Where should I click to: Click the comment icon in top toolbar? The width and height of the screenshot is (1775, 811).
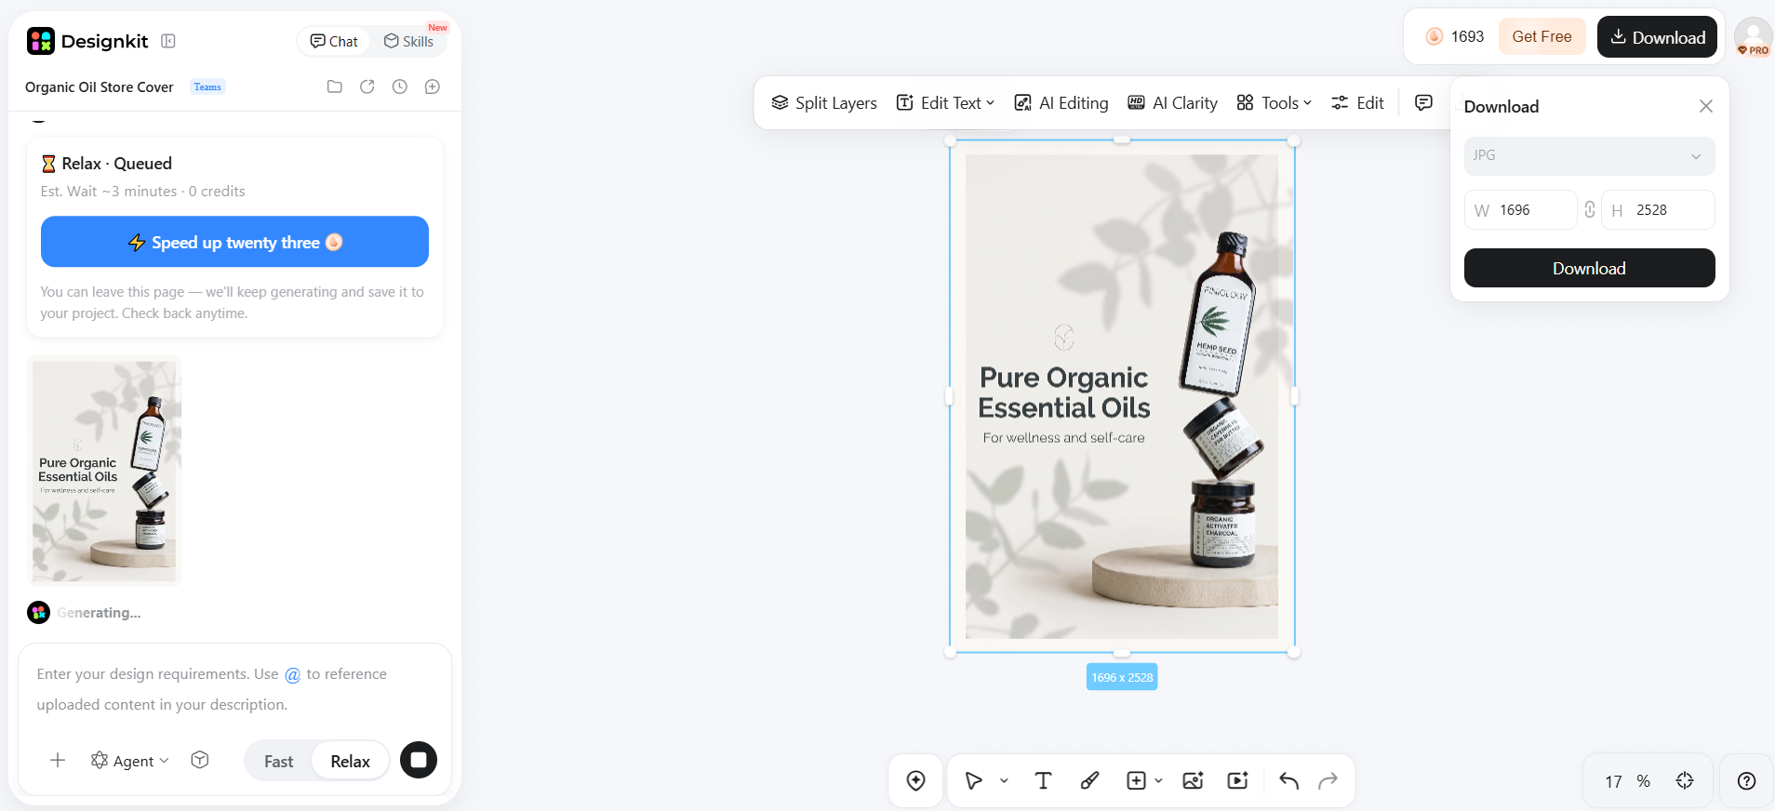tap(1423, 102)
